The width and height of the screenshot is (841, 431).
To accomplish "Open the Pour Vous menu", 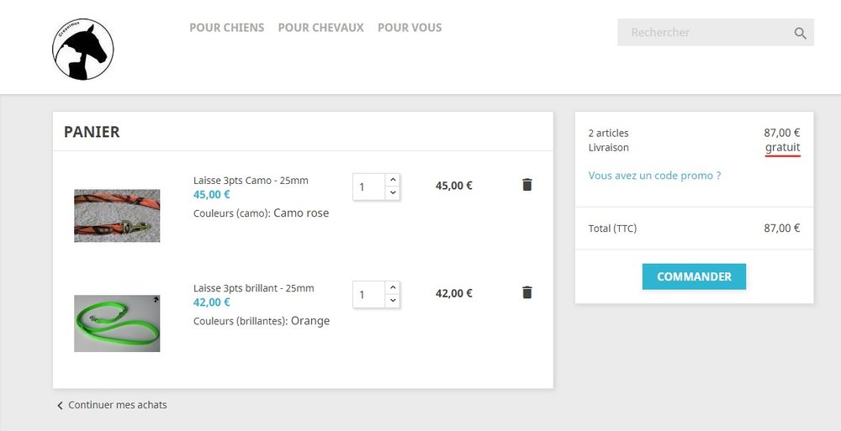I will [x=410, y=28].
